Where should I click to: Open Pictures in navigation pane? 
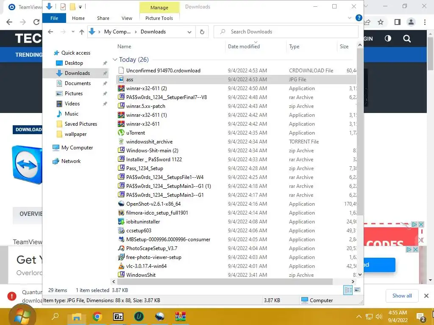(74, 94)
